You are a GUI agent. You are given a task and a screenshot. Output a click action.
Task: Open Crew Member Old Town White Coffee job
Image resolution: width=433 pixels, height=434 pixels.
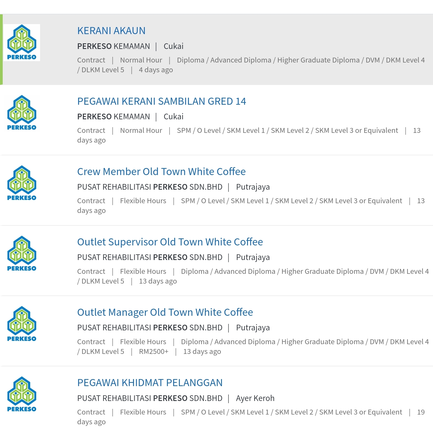tap(161, 172)
